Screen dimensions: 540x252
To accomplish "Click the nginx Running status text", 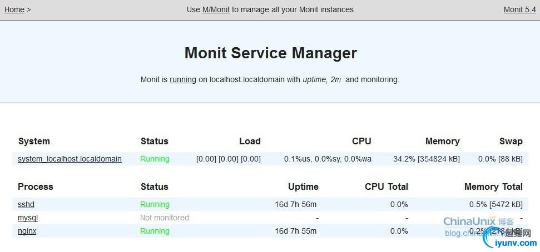I will pyautogui.click(x=155, y=231).
